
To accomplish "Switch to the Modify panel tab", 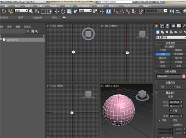I will pyautogui.click(x=162, y=26).
